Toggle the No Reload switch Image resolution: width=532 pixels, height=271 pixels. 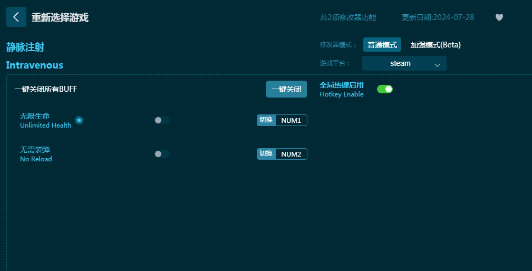click(162, 154)
